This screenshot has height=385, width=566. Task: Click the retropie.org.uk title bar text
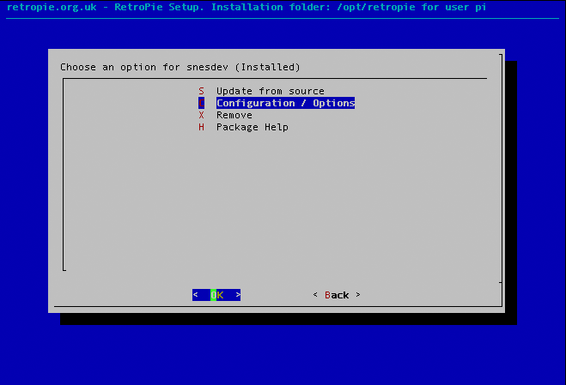pyautogui.click(x=246, y=7)
